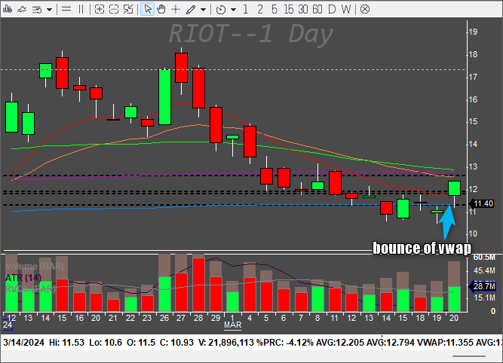Click the MAR month label on date axis
503x363 pixels.
coord(232,325)
